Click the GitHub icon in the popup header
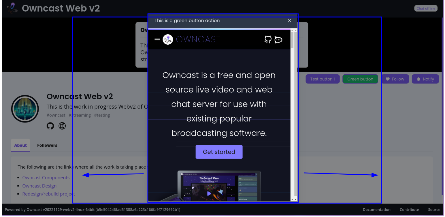The image size is (445, 217). pyautogui.click(x=268, y=39)
